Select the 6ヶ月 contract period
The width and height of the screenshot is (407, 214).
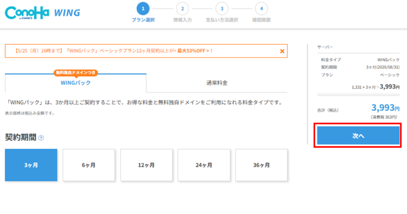click(x=89, y=165)
